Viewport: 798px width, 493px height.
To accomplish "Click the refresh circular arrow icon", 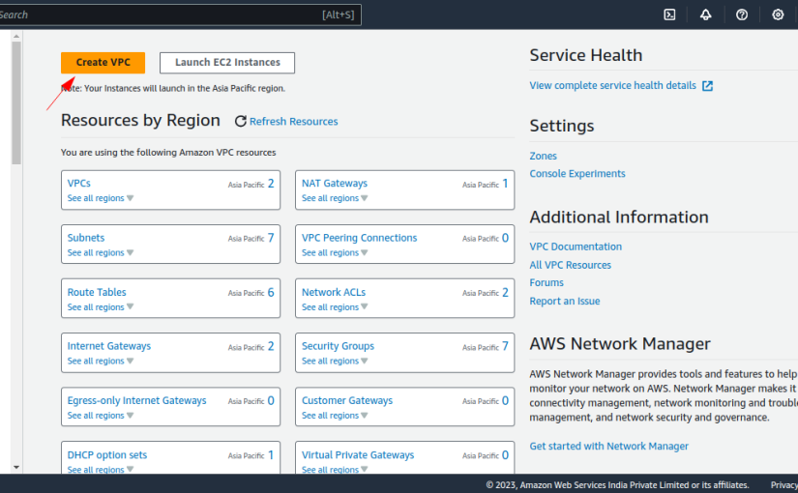I will pyautogui.click(x=240, y=121).
